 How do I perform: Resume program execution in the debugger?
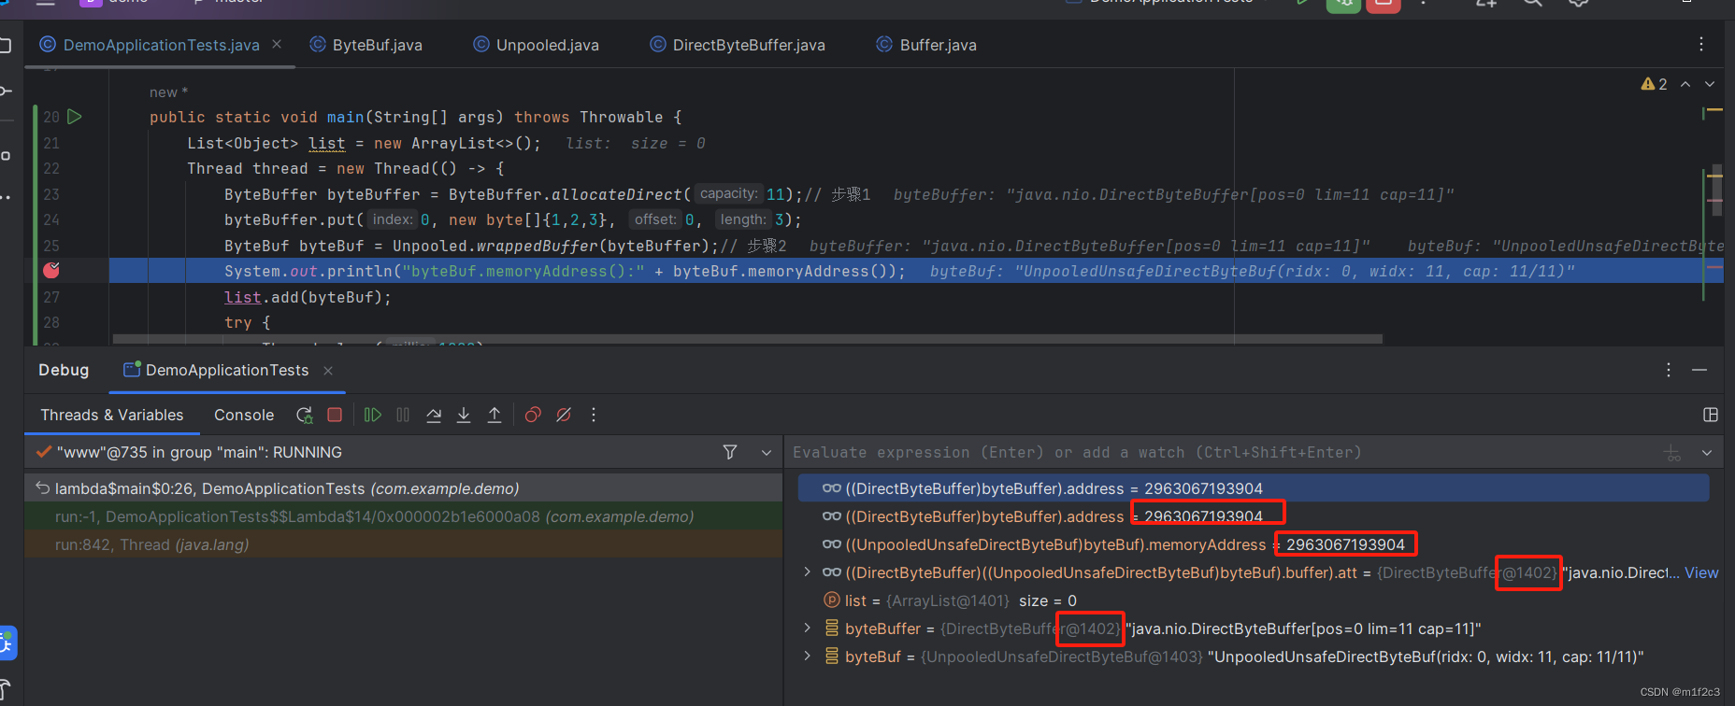coord(372,415)
